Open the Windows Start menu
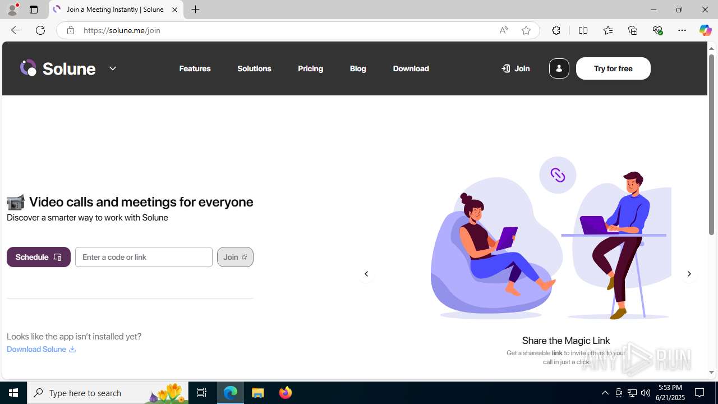The height and width of the screenshot is (404, 718). pos(13,393)
